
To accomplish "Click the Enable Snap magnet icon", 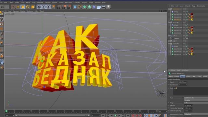I will (x=2, y=56).
